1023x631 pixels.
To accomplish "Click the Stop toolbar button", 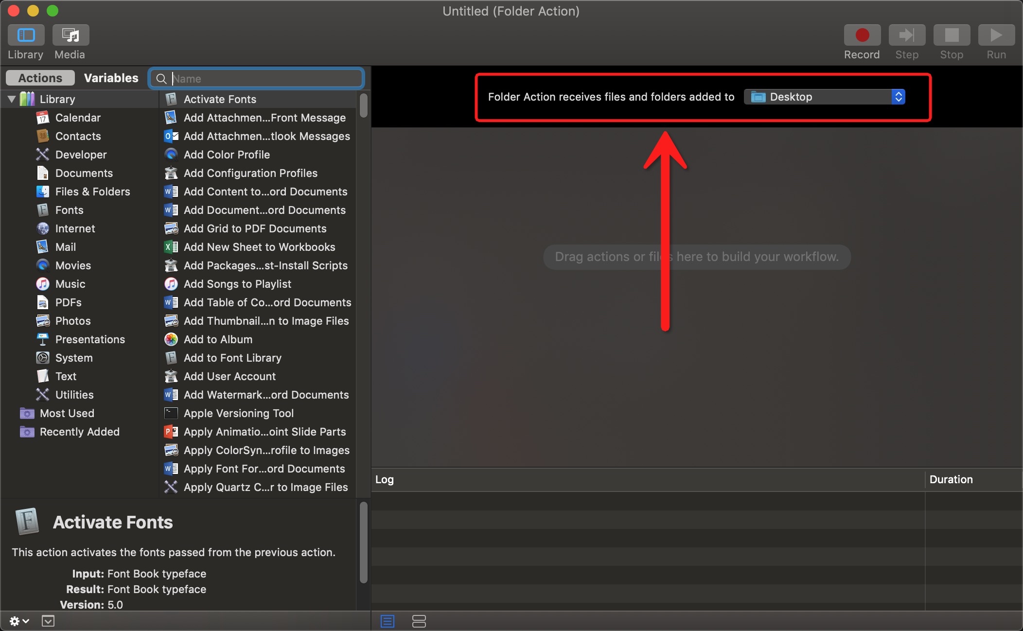I will pyautogui.click(x=951, y=35).
